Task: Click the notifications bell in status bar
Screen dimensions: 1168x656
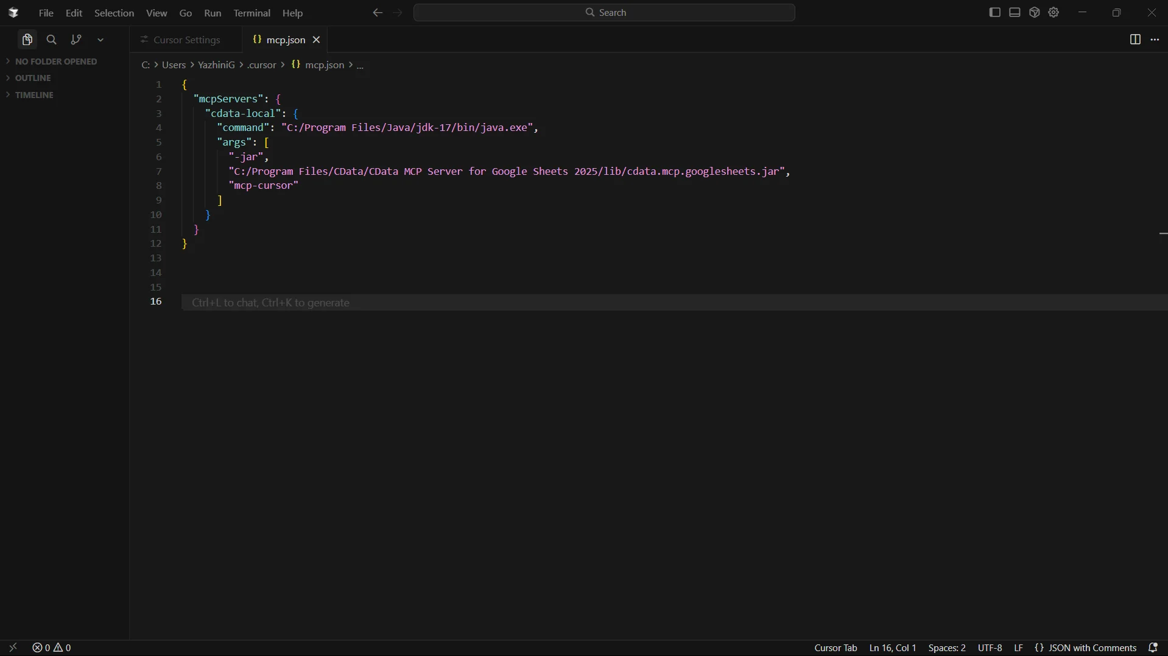Action: [1152, 647]
